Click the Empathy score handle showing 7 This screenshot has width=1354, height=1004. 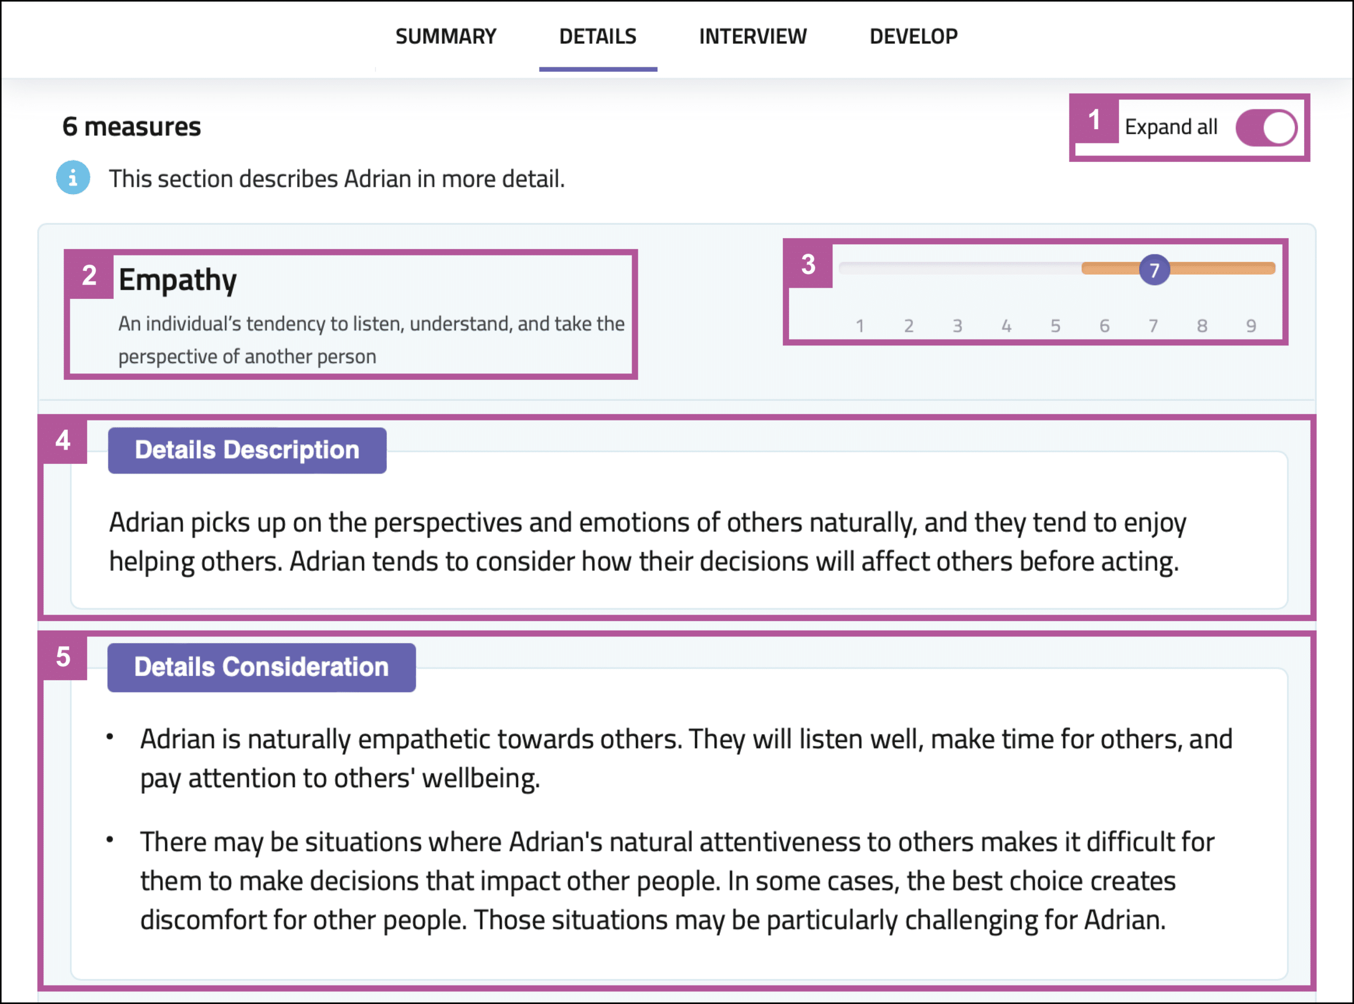1154,270
